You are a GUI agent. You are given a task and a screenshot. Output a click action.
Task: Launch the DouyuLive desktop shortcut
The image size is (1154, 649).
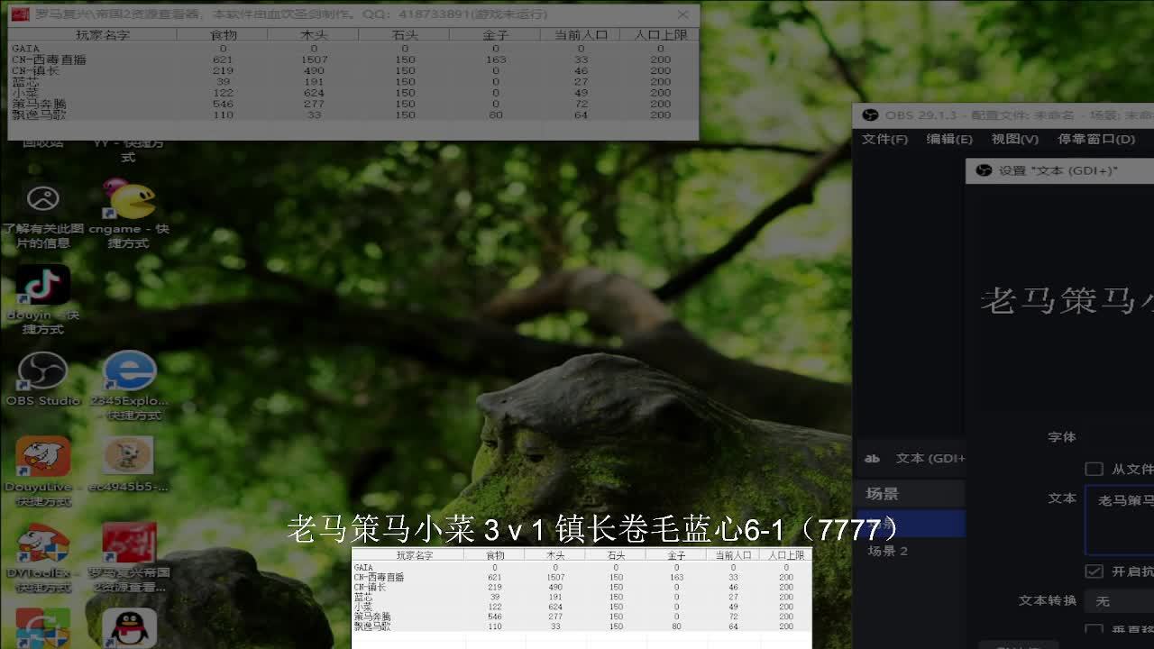[42, 457]
